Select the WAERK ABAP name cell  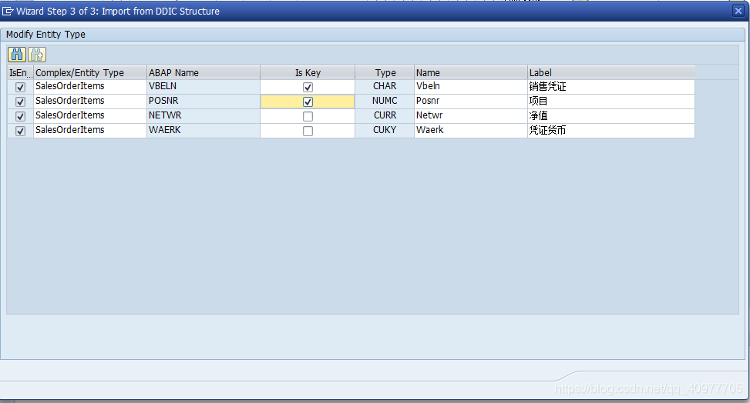click(203, 130)
